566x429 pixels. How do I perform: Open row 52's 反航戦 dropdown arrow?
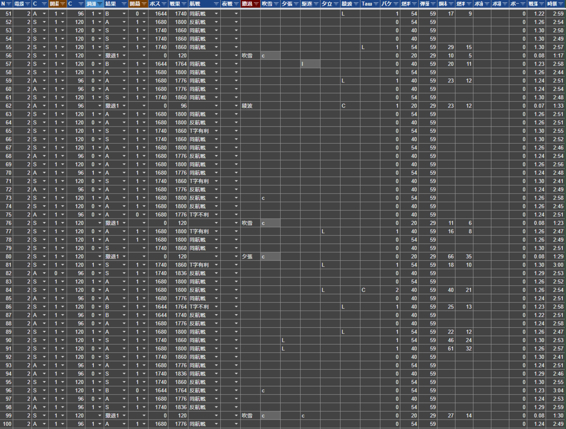point(216,22)
